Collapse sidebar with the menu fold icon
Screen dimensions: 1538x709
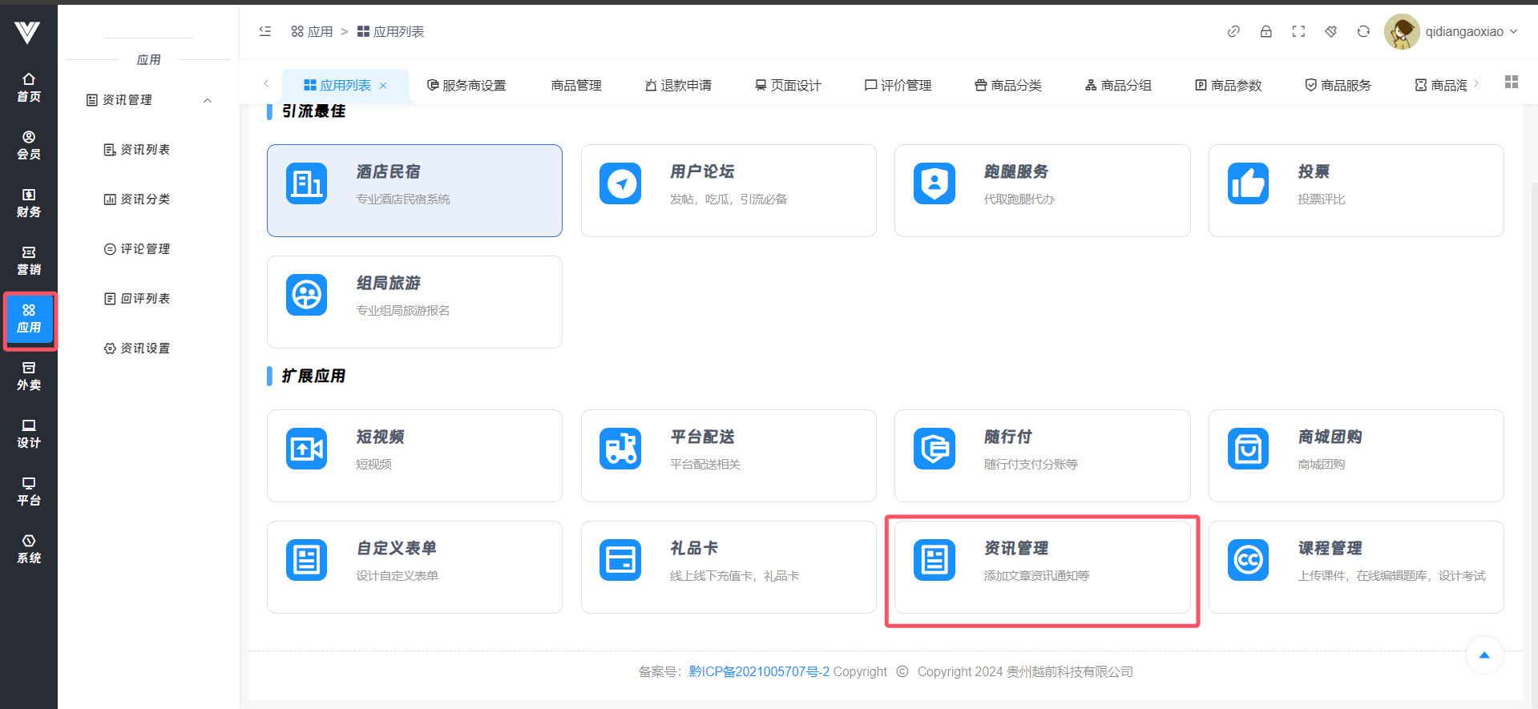pos(265,31)
